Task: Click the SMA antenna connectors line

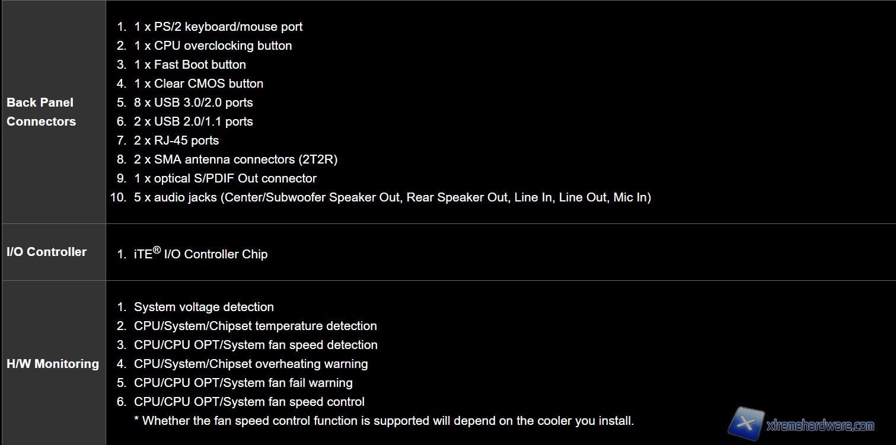Action: click(235, 159)
